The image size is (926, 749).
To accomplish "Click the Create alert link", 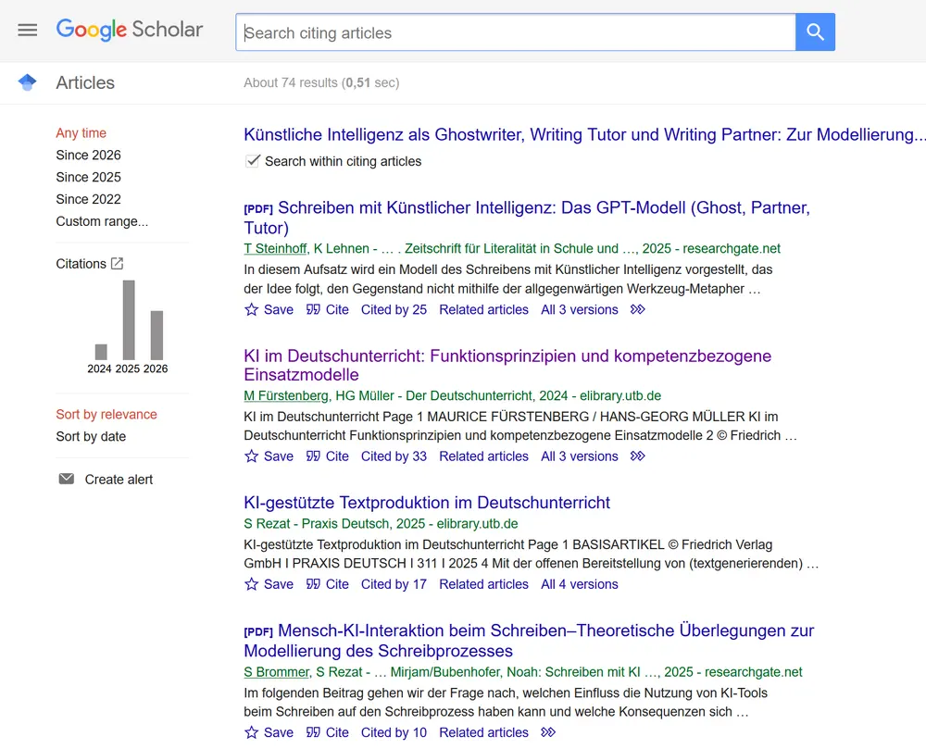I will coord(119,480).
